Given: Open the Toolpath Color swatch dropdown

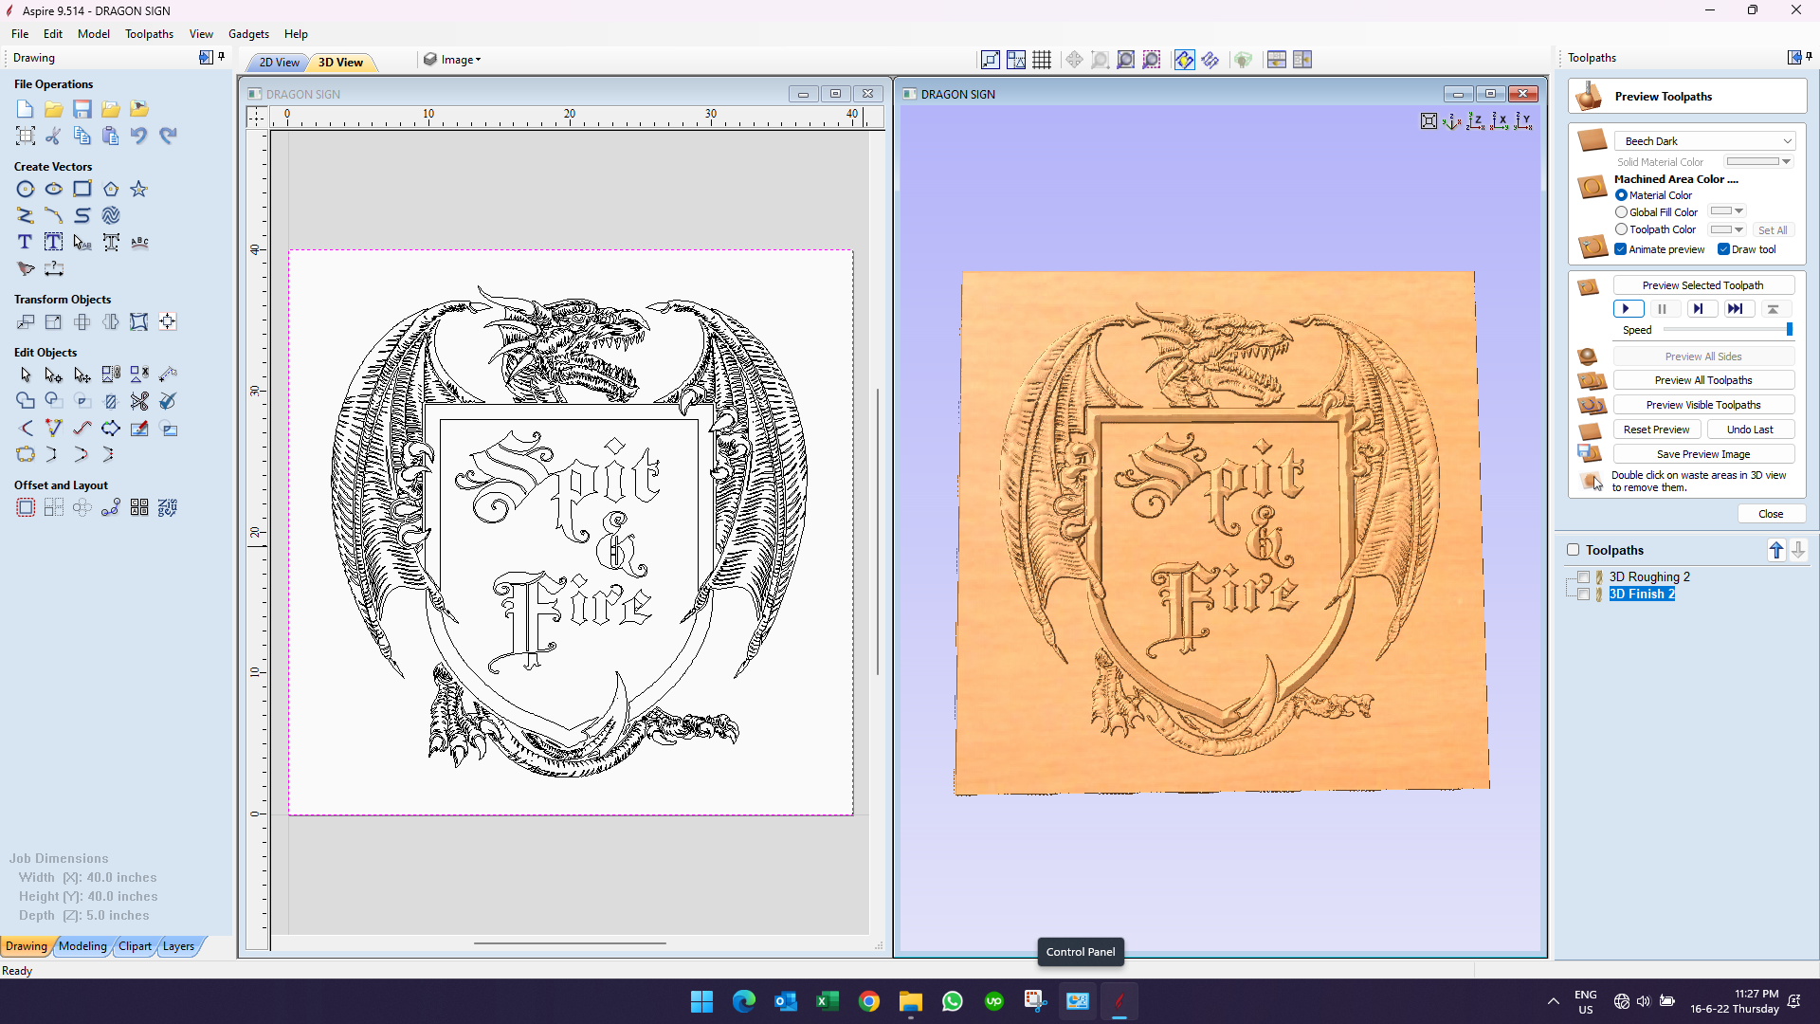Looking at the screenshot, I should [1738, 229].
